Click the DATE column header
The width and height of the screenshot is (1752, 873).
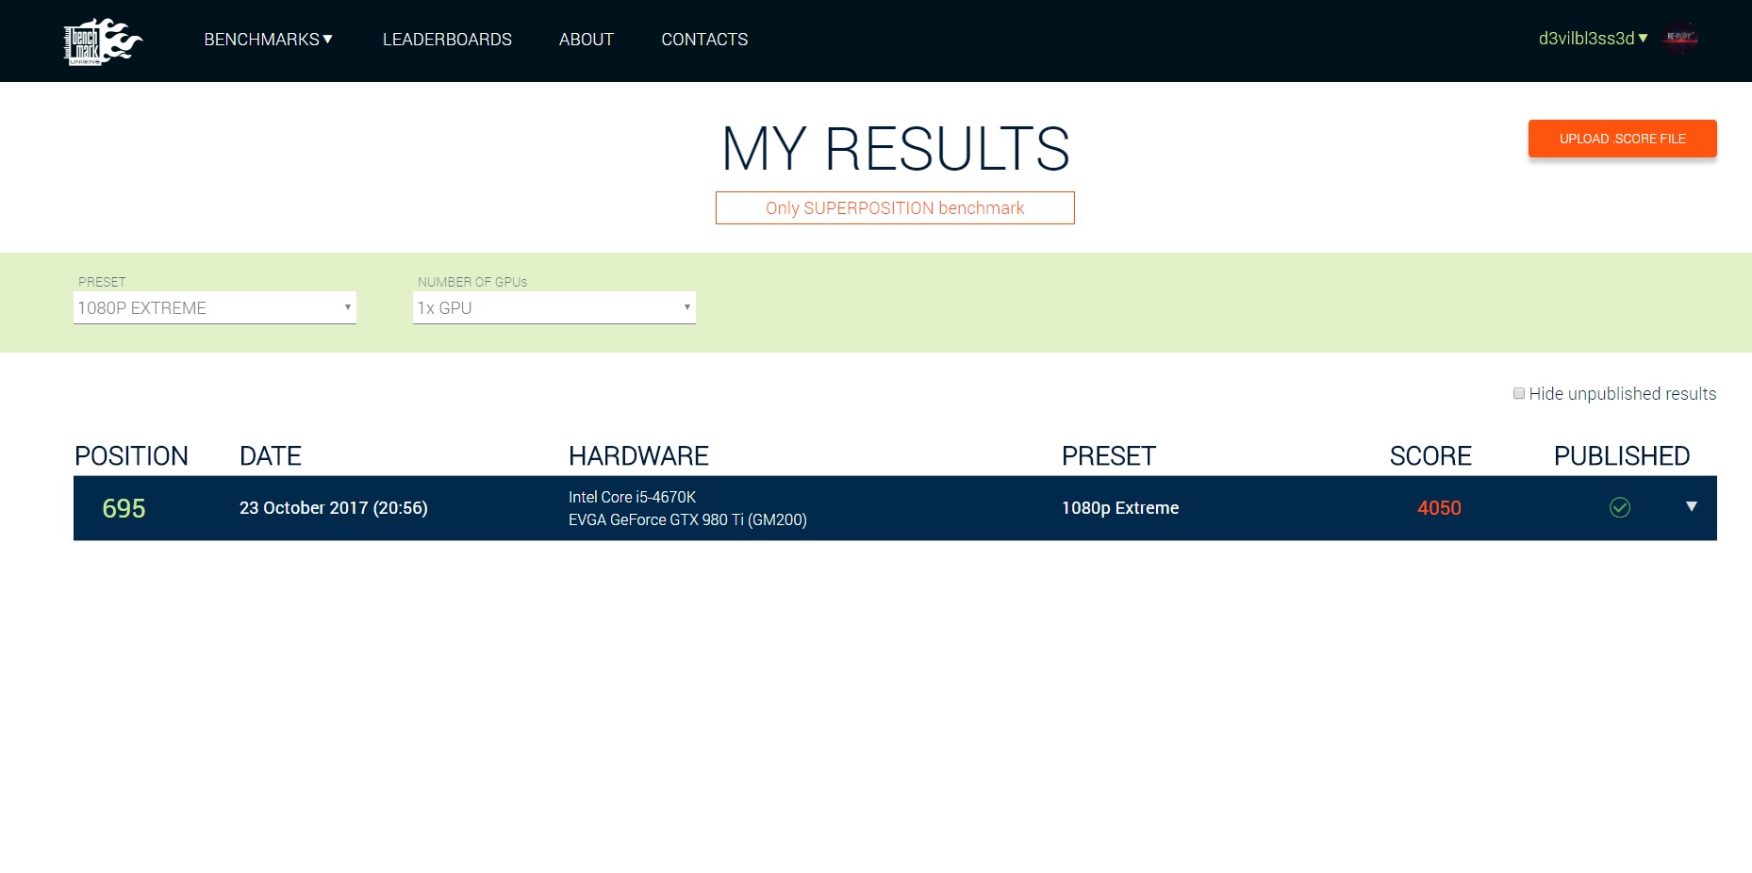[271, 456]
